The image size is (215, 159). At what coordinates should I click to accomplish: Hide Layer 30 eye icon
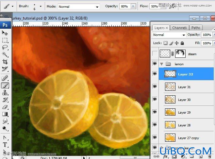tap(155, 99)
